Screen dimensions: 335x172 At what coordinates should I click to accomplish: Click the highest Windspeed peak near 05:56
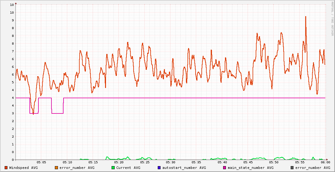306,17
